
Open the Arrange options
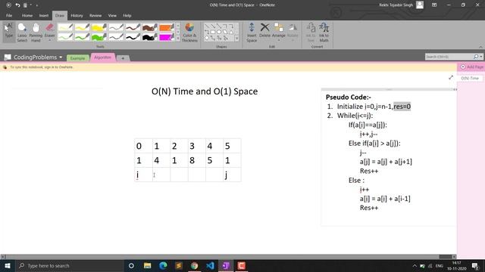pyautogui.click(x=278, y=32)
